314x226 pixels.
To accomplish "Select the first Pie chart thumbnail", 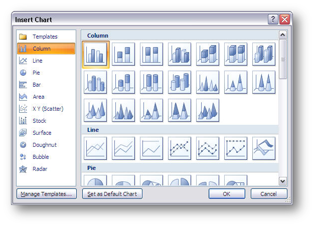I will coord(95,180).
